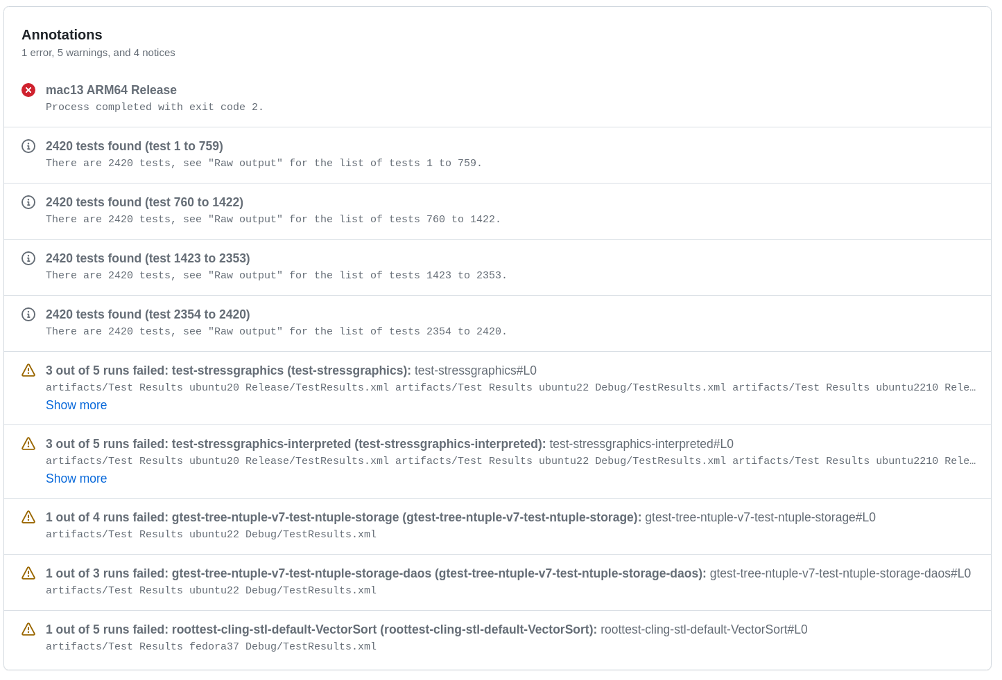Expand Show more under test-stressgraphics annotation
The image size is (1002, 680).
coord(76,405)
